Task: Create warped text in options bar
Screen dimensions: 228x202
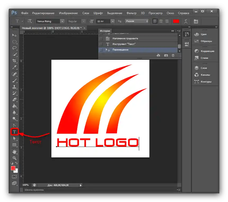Action: (x=186, y=21)
